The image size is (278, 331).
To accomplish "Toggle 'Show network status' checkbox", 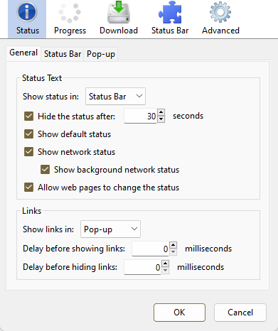I will [x=28, y=152].
